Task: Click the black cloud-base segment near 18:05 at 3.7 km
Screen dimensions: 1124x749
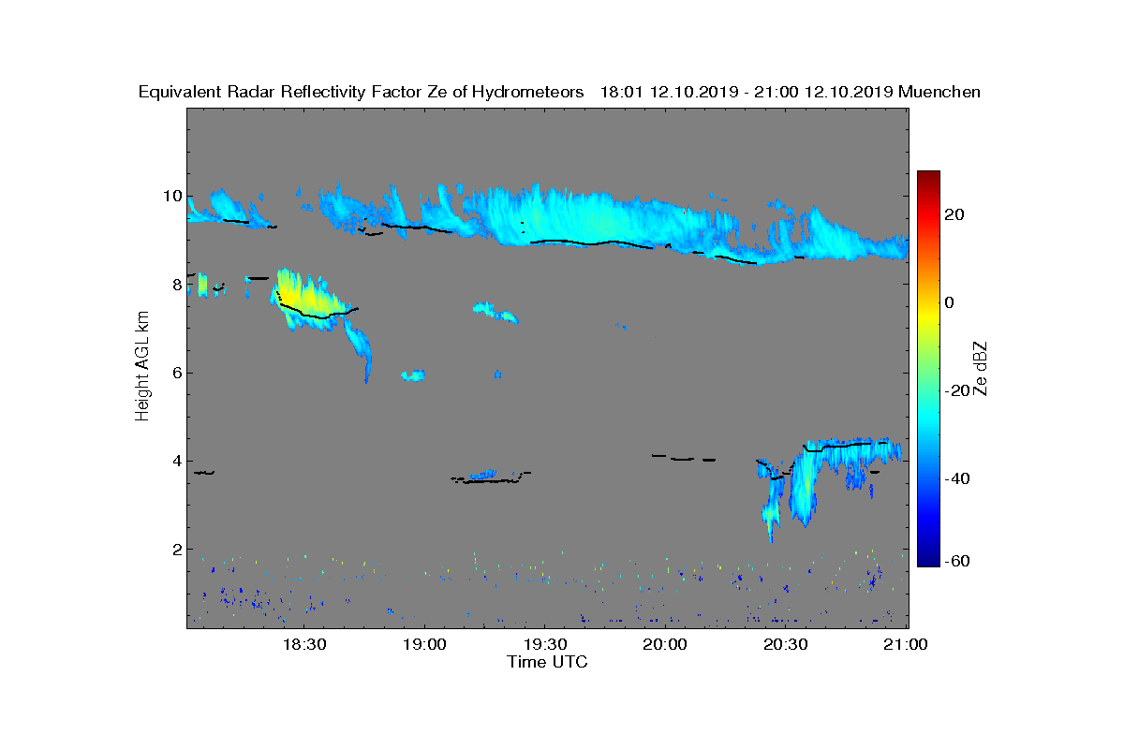Action: click(204, 473)
